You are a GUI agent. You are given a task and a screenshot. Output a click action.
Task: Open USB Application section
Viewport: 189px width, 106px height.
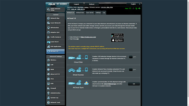click(x=55, y=47)
